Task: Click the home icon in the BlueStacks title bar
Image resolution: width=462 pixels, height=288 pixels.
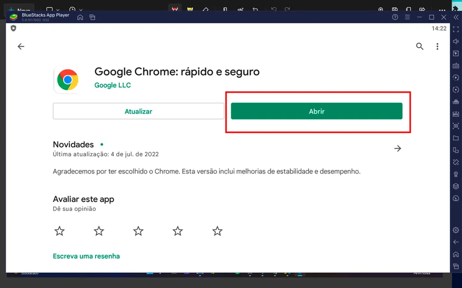Action: coord(80,18)
